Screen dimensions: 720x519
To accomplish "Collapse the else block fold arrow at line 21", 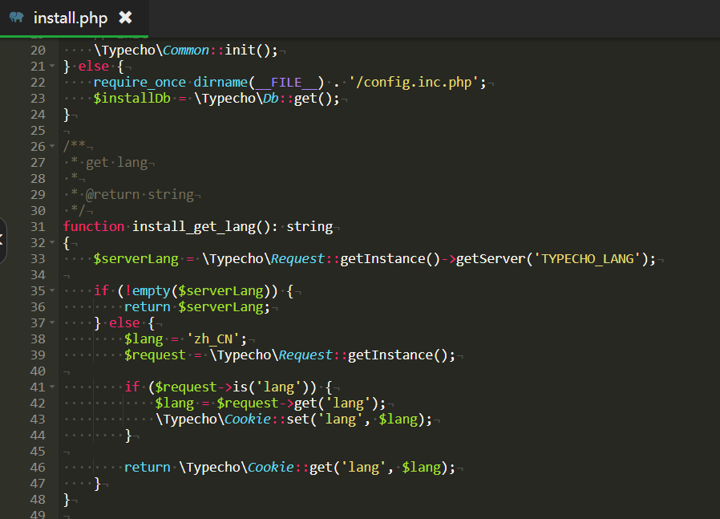I will pos(52,66).
